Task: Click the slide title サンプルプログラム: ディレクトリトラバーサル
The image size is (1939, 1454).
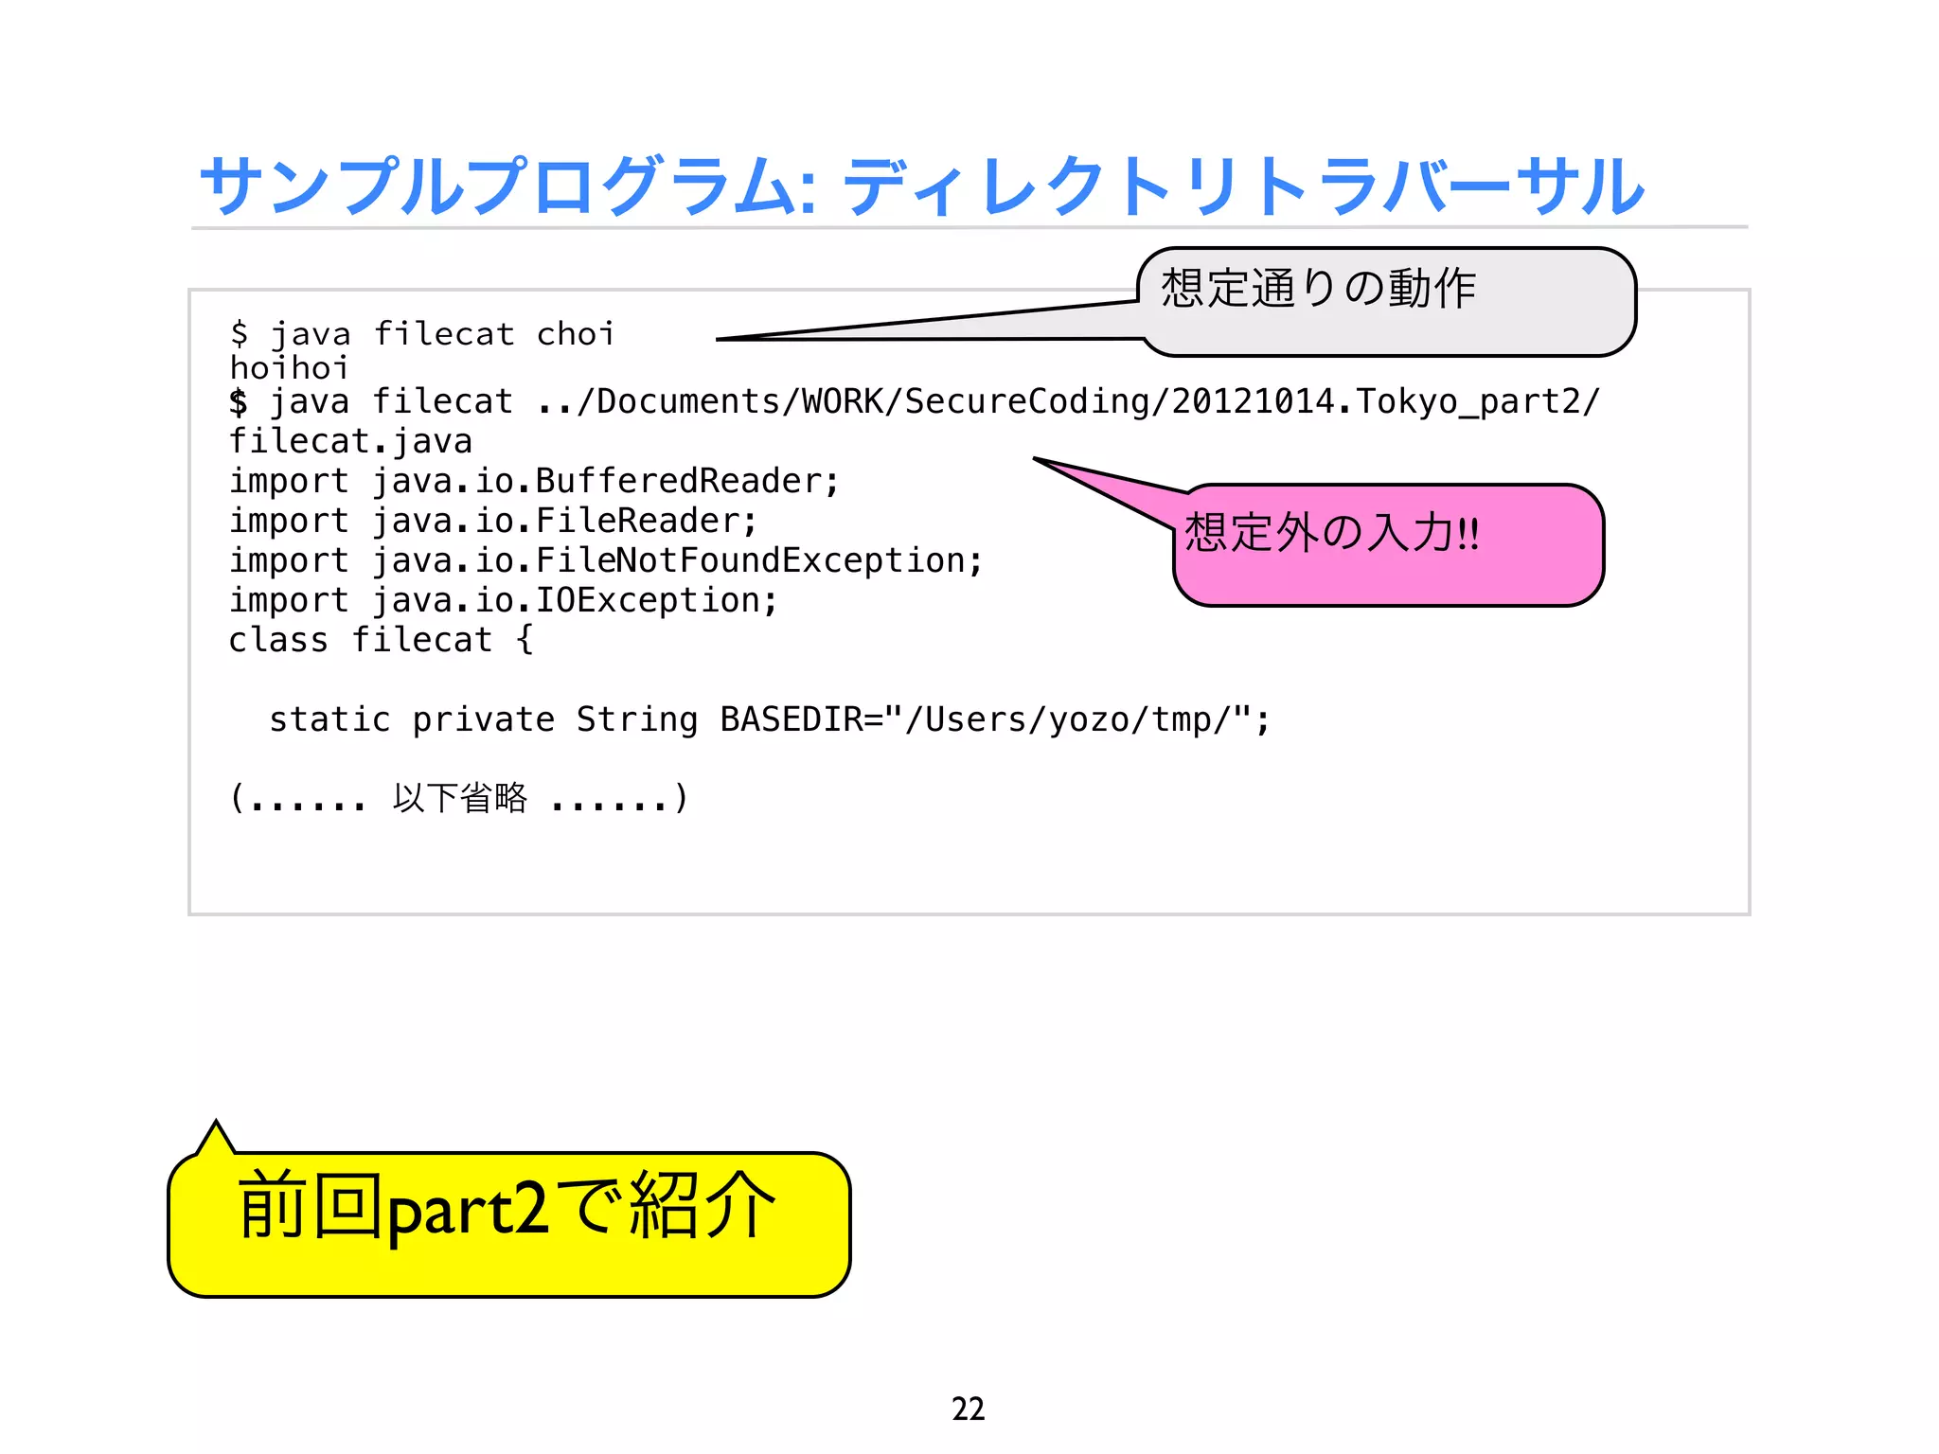Action: [x=921, y=186]
